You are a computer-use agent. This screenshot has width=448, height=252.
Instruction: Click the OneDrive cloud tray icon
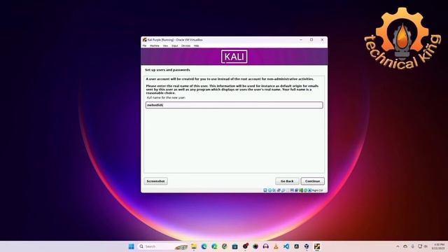405,246
